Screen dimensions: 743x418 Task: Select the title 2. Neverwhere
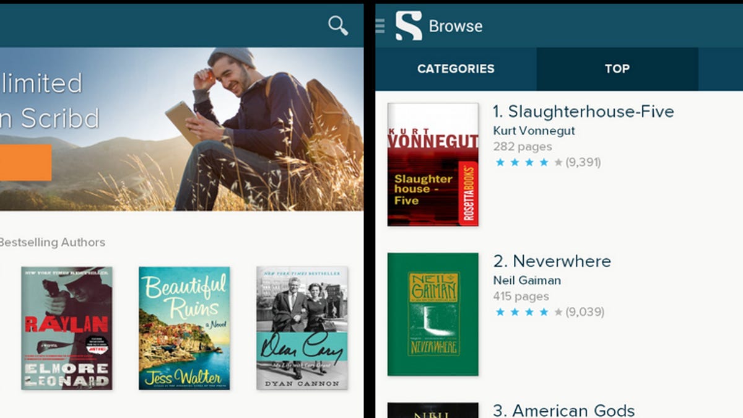pos(552,261)
